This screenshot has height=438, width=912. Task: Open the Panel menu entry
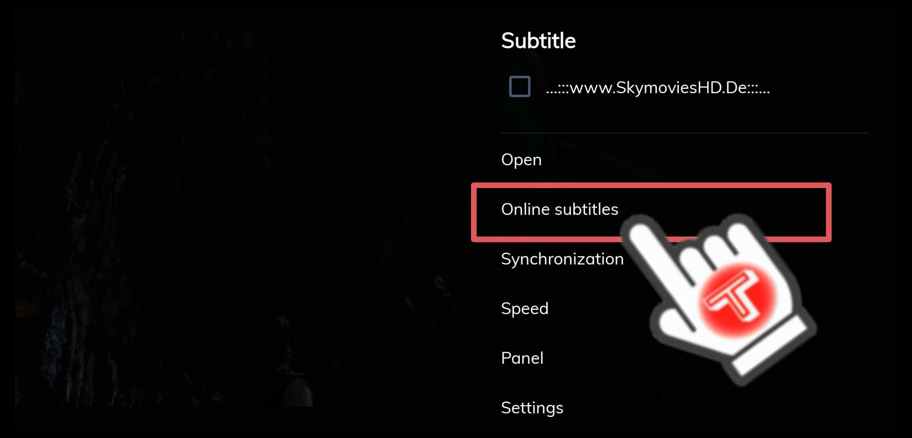[x=522, y=358]
